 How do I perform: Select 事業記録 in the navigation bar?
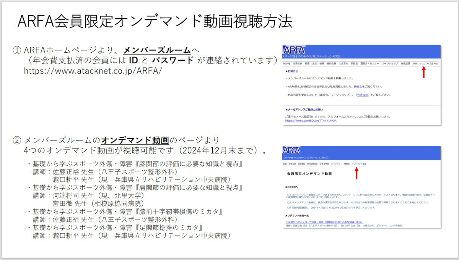pos(405,63)
